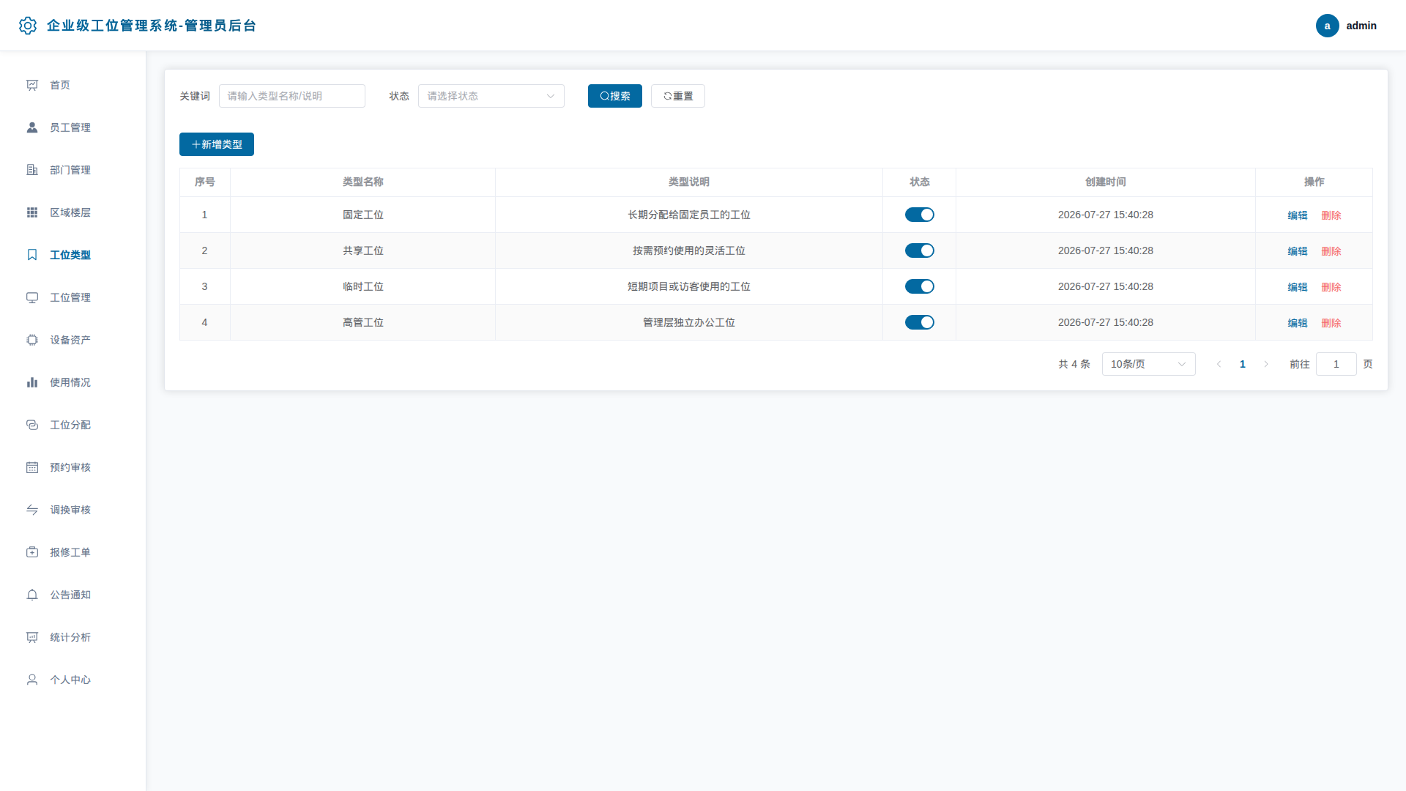Click the 新增类型 button

click(x=217, y=144)
